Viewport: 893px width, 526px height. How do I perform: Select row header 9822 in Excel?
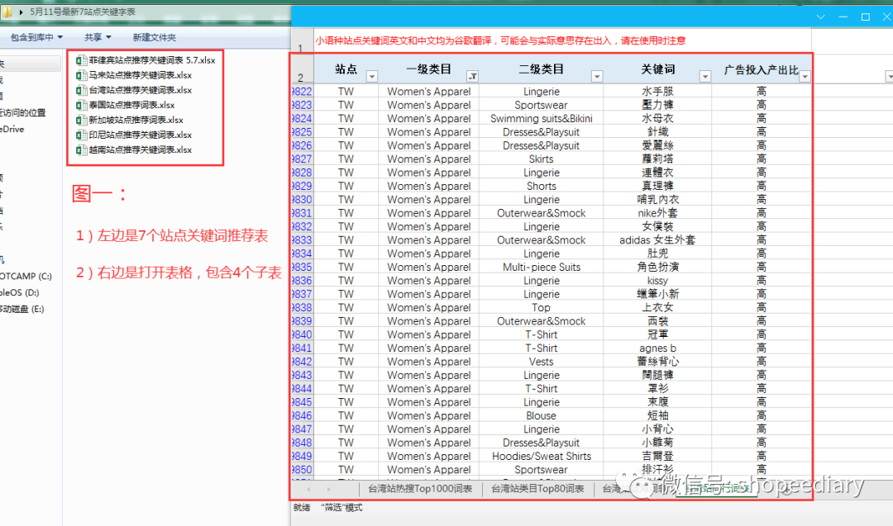pos(302,92)
